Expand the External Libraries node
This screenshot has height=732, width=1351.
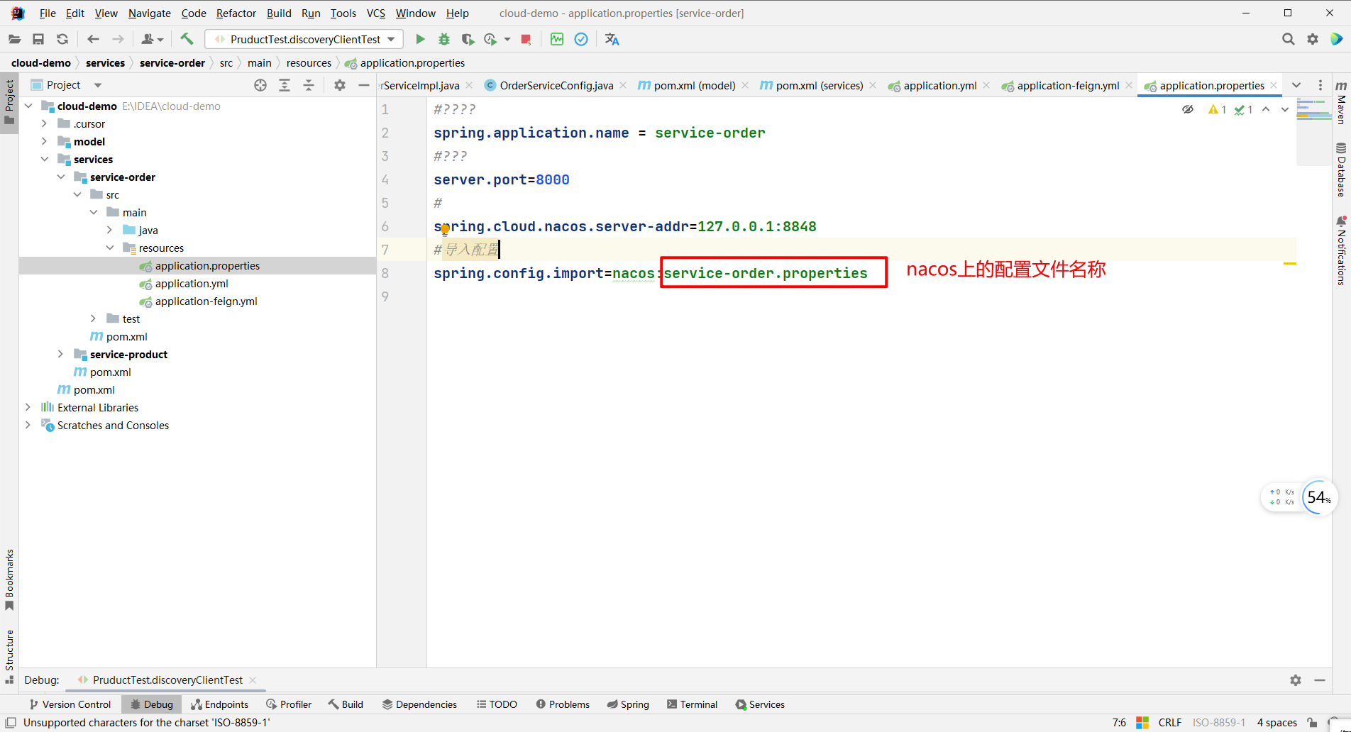pyautogui.click(x=28, y=408)
